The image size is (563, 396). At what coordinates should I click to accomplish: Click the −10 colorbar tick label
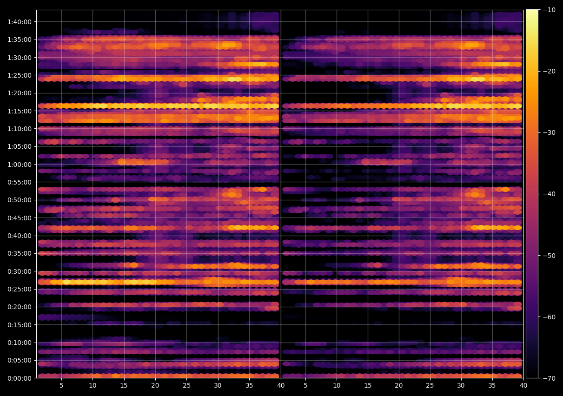[x=549, y=10]
